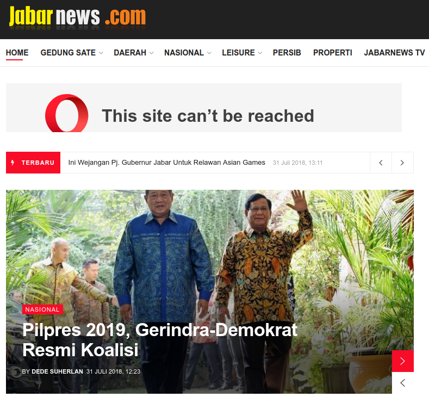Viewport: 429px width, 397px height.
Task: Open the PROPERTI menu item
Action: point(332,53)
